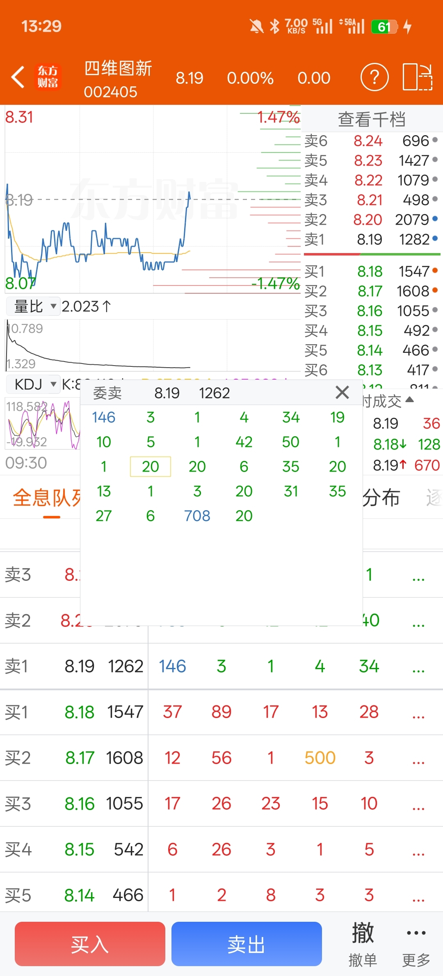Viewport: 443px width, 976px height.
Task: Select 卖3 price 8.21 in order book
Action: [372, 200]
